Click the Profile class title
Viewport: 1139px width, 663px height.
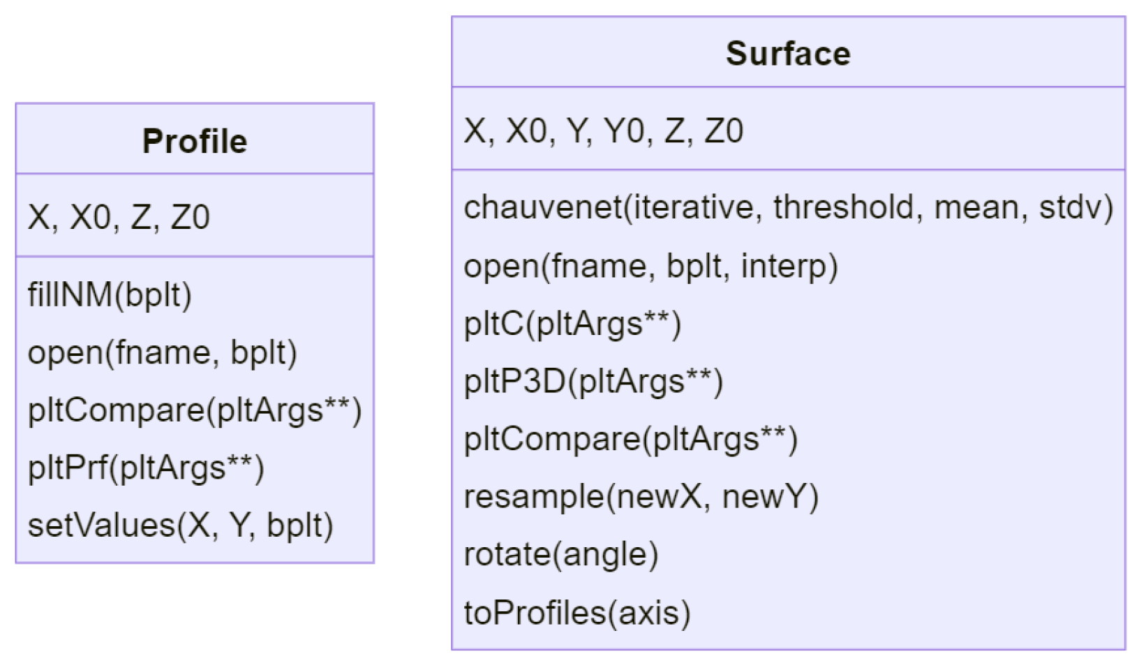pos(195,141)
